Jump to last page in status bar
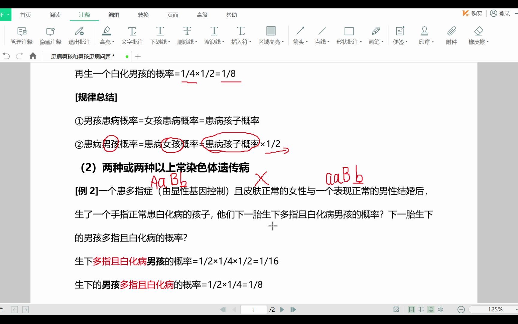 293,310
